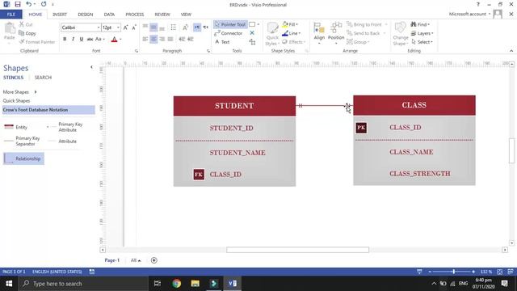Viewport: 517px width, 291px height.
Task: Open the SEARCH section in Shapes
Action: click(43, 78)
